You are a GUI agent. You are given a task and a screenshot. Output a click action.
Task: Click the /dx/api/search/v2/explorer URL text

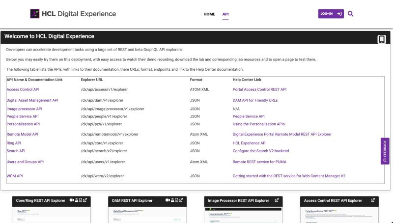pyautogui.click(x=104, y=151)
